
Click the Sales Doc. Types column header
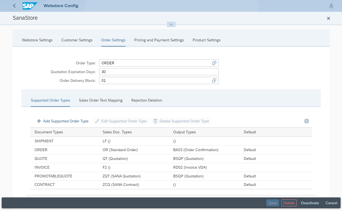[x=117, y=132]
